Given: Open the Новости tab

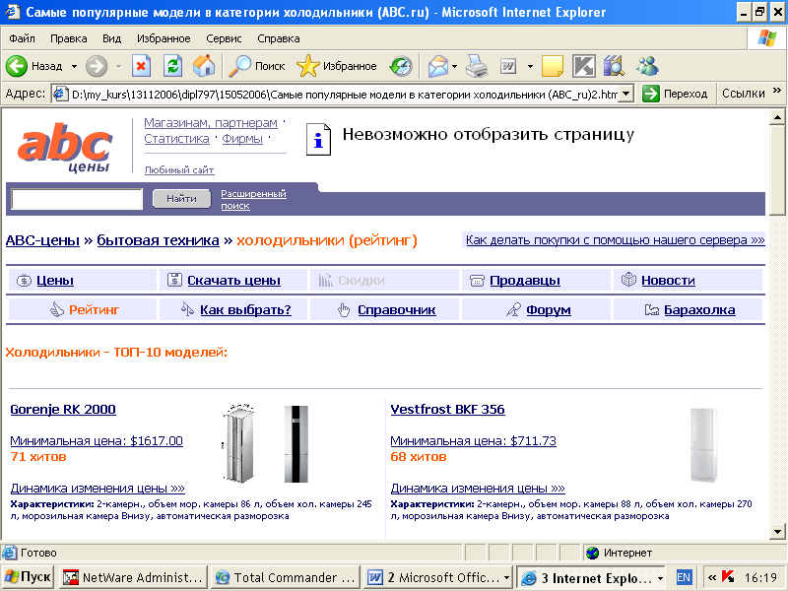Looking at the screenshot, I should click(x=668, y=281).
